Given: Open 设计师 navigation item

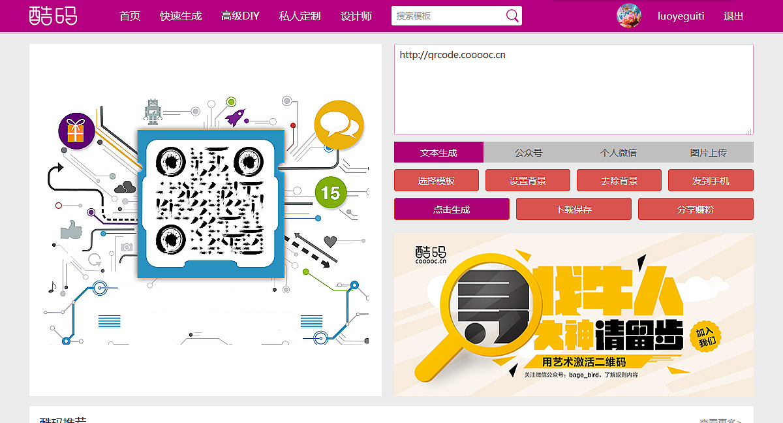Looking at the screenshot, I should pyautogui.click(x=356, y=16).
